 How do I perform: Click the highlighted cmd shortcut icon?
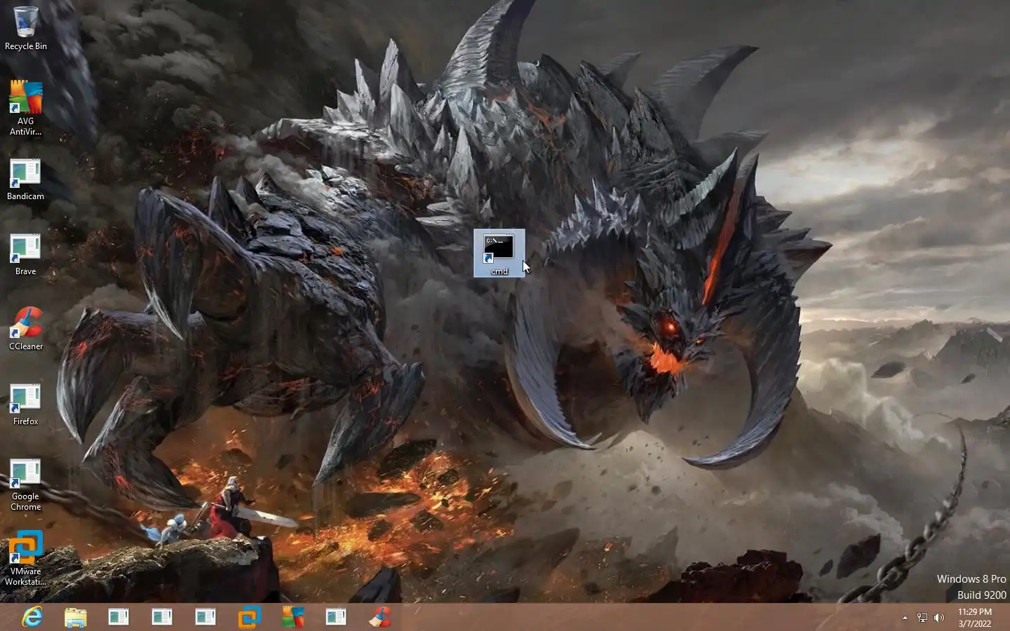pos(499,253)
